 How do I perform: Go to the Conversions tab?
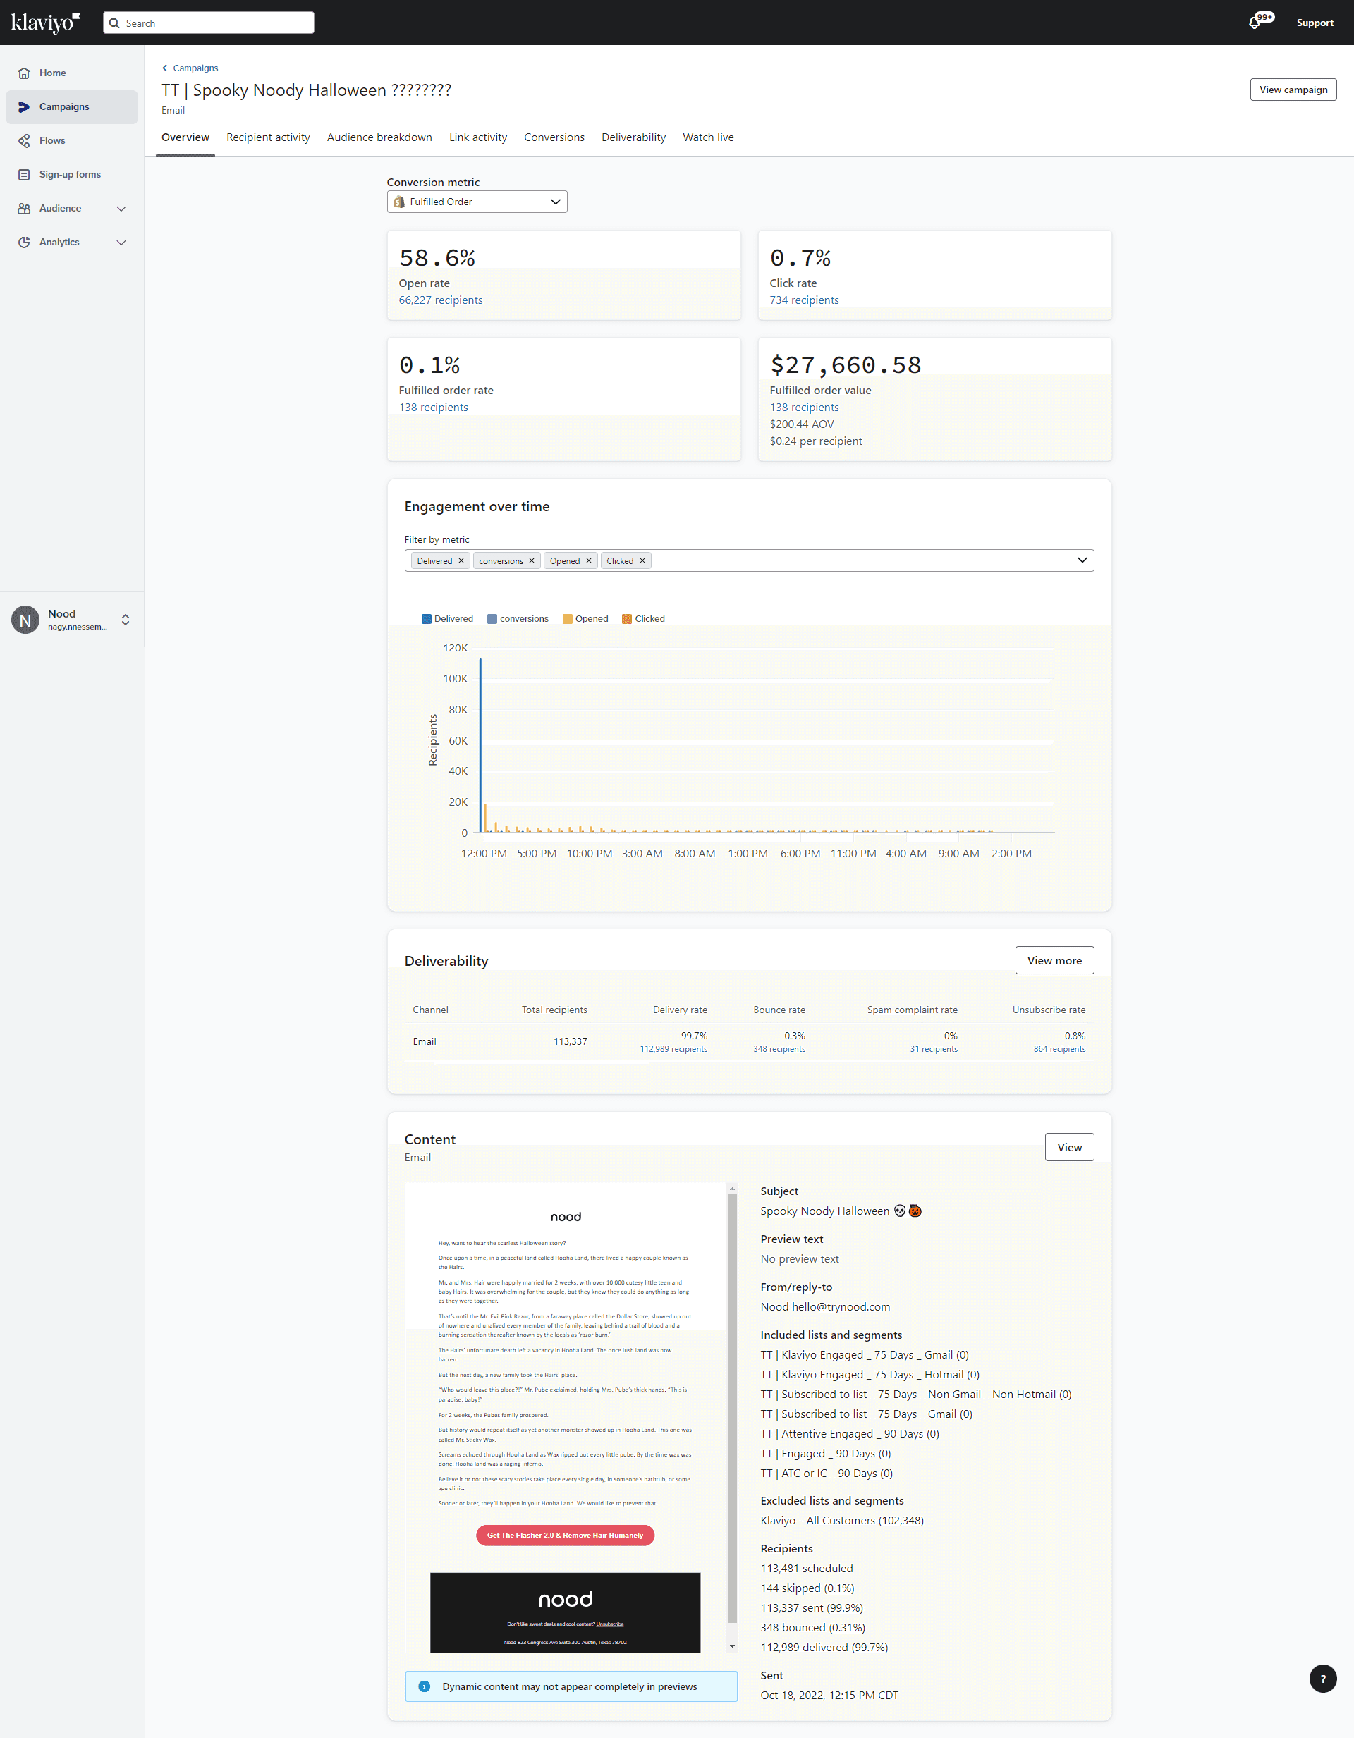[554, 137]
